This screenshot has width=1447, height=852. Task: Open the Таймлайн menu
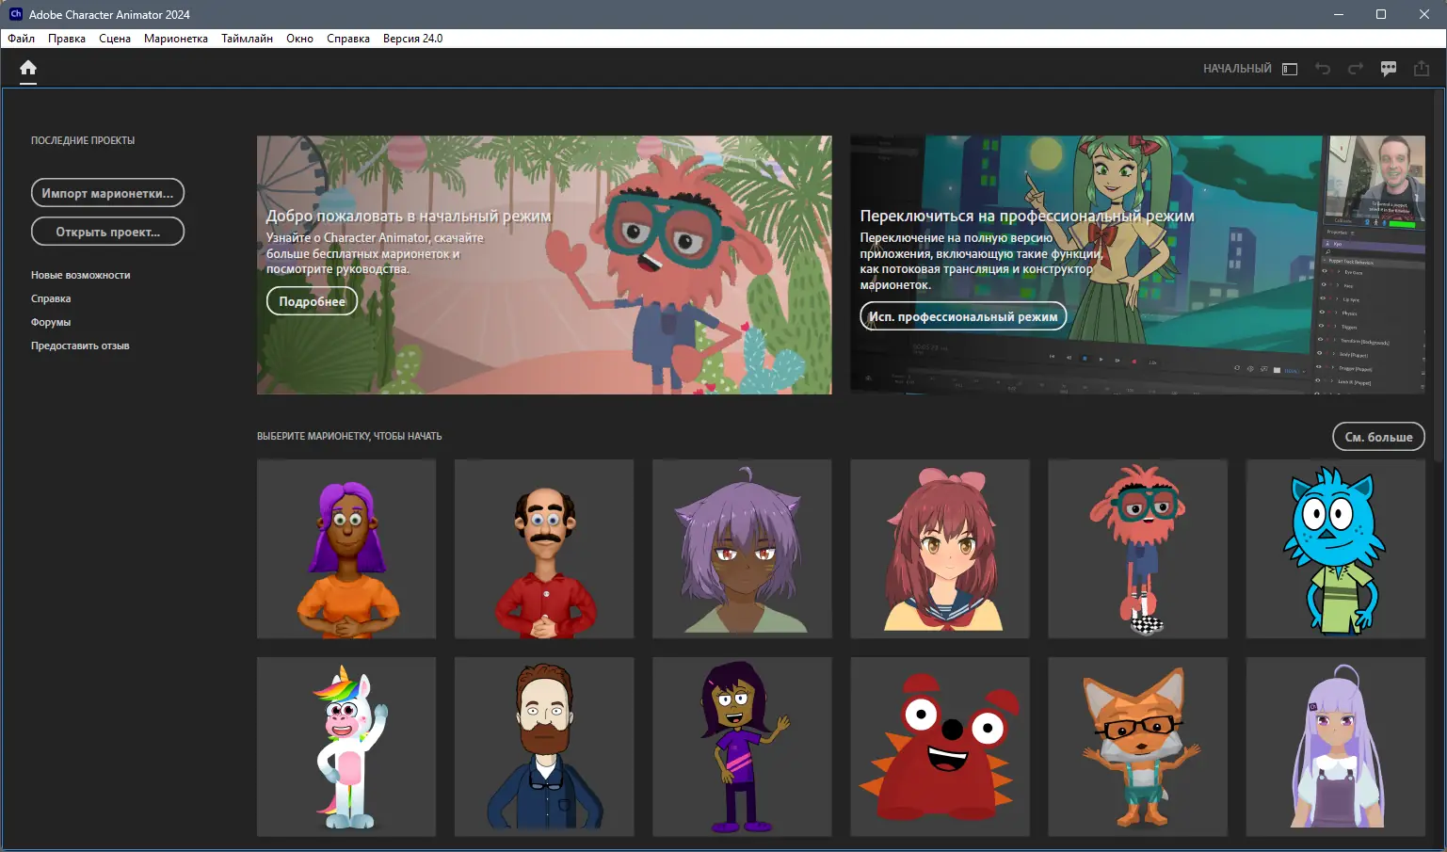247,39
